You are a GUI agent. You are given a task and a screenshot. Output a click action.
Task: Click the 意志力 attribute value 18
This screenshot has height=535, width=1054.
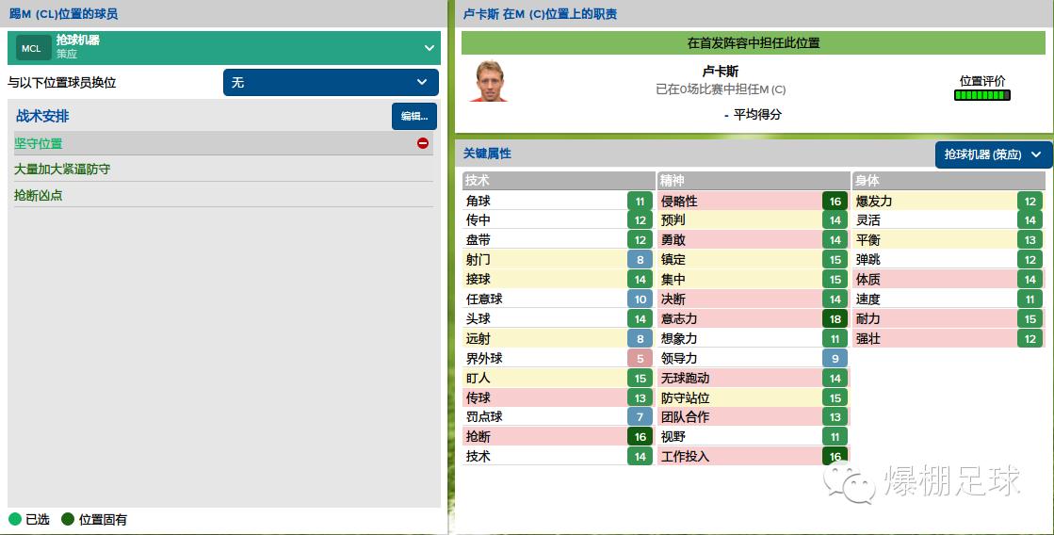[x=835, y=318]
